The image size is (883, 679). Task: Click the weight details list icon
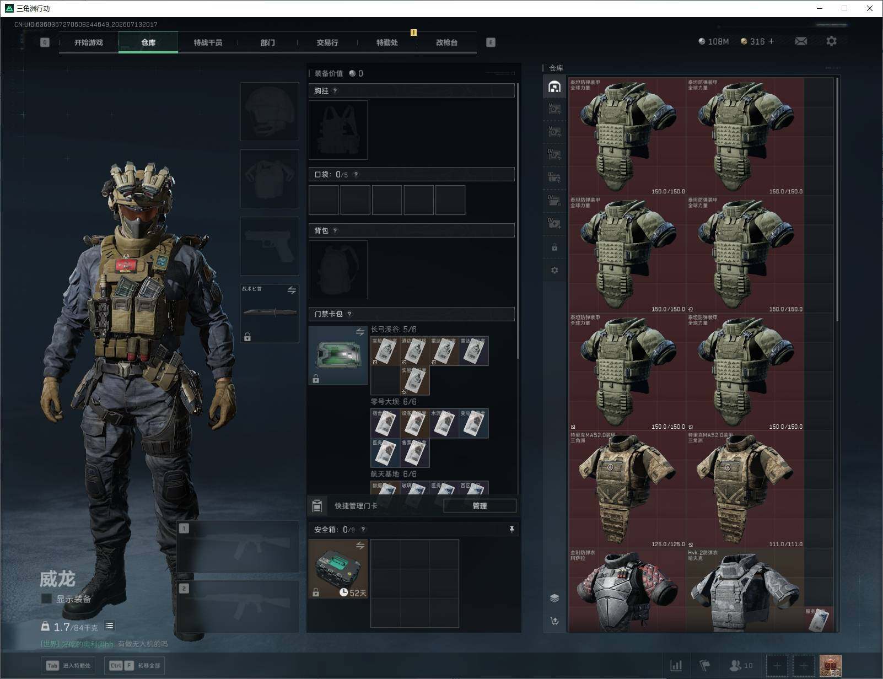[x=109, y=626]
